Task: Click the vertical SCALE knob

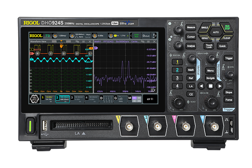Action: click(x=179, y=102)
